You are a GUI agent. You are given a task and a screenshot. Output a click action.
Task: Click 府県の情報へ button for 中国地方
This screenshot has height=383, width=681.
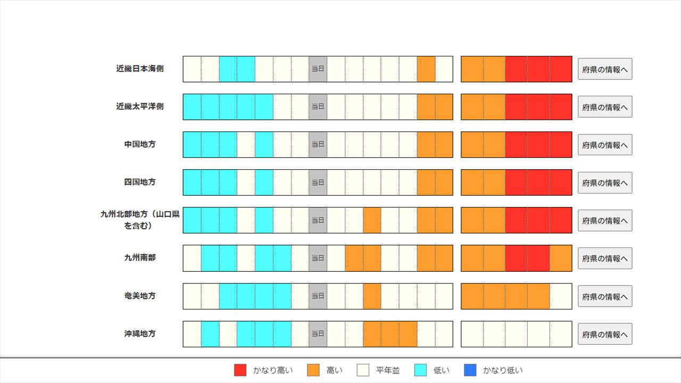tap(605, 145)
